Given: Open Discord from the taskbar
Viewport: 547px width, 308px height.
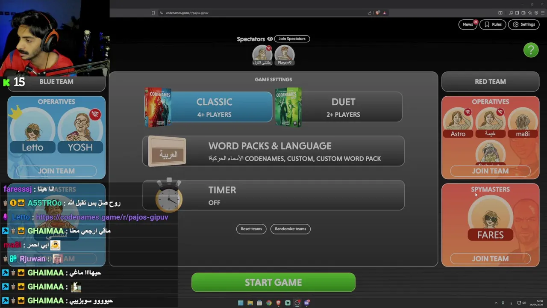Looking at the screenshot, I should pyautogui.click(x=306, y=303).
